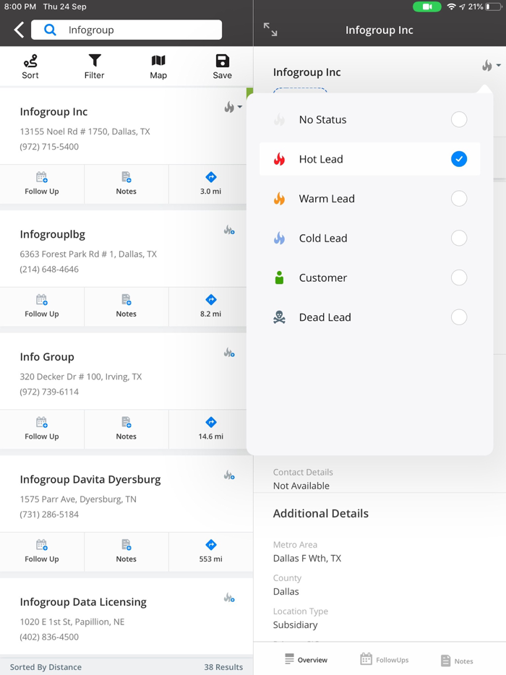Click the Save search icon
The image size is (506, 675).
coord(222,66)
